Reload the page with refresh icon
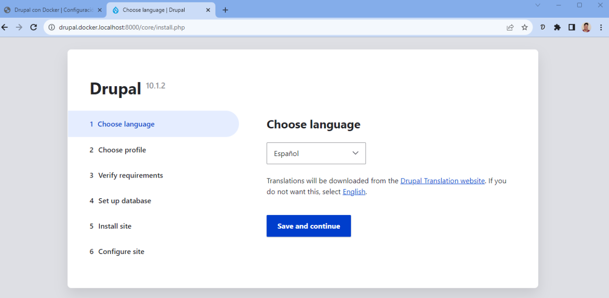 click(x=33, y=27)
